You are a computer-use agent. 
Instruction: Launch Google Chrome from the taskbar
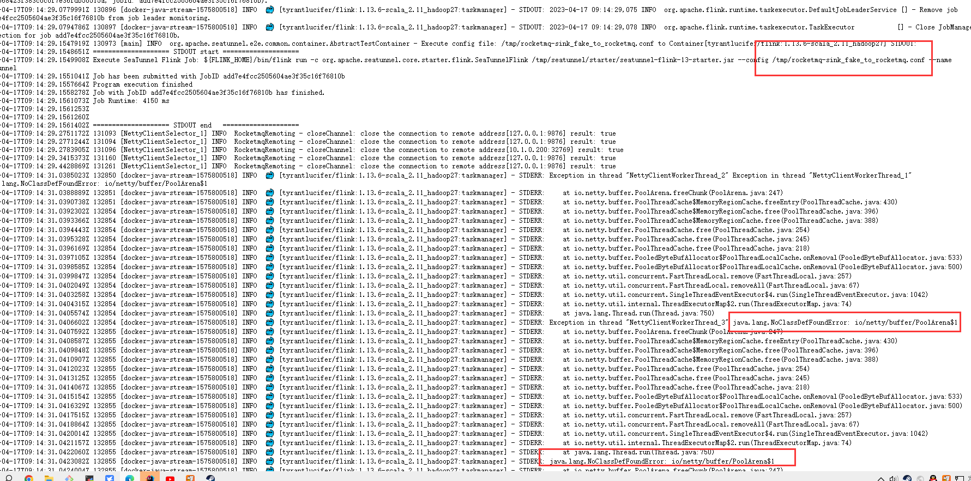point(28,478)
